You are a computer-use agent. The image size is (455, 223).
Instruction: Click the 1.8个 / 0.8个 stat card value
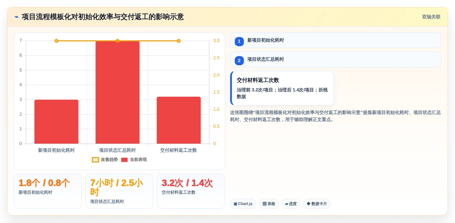pos(44,183)
